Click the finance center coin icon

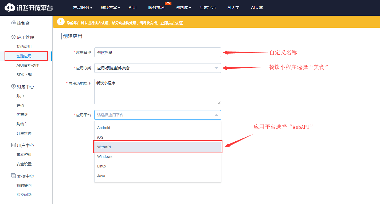click(13, 86)
